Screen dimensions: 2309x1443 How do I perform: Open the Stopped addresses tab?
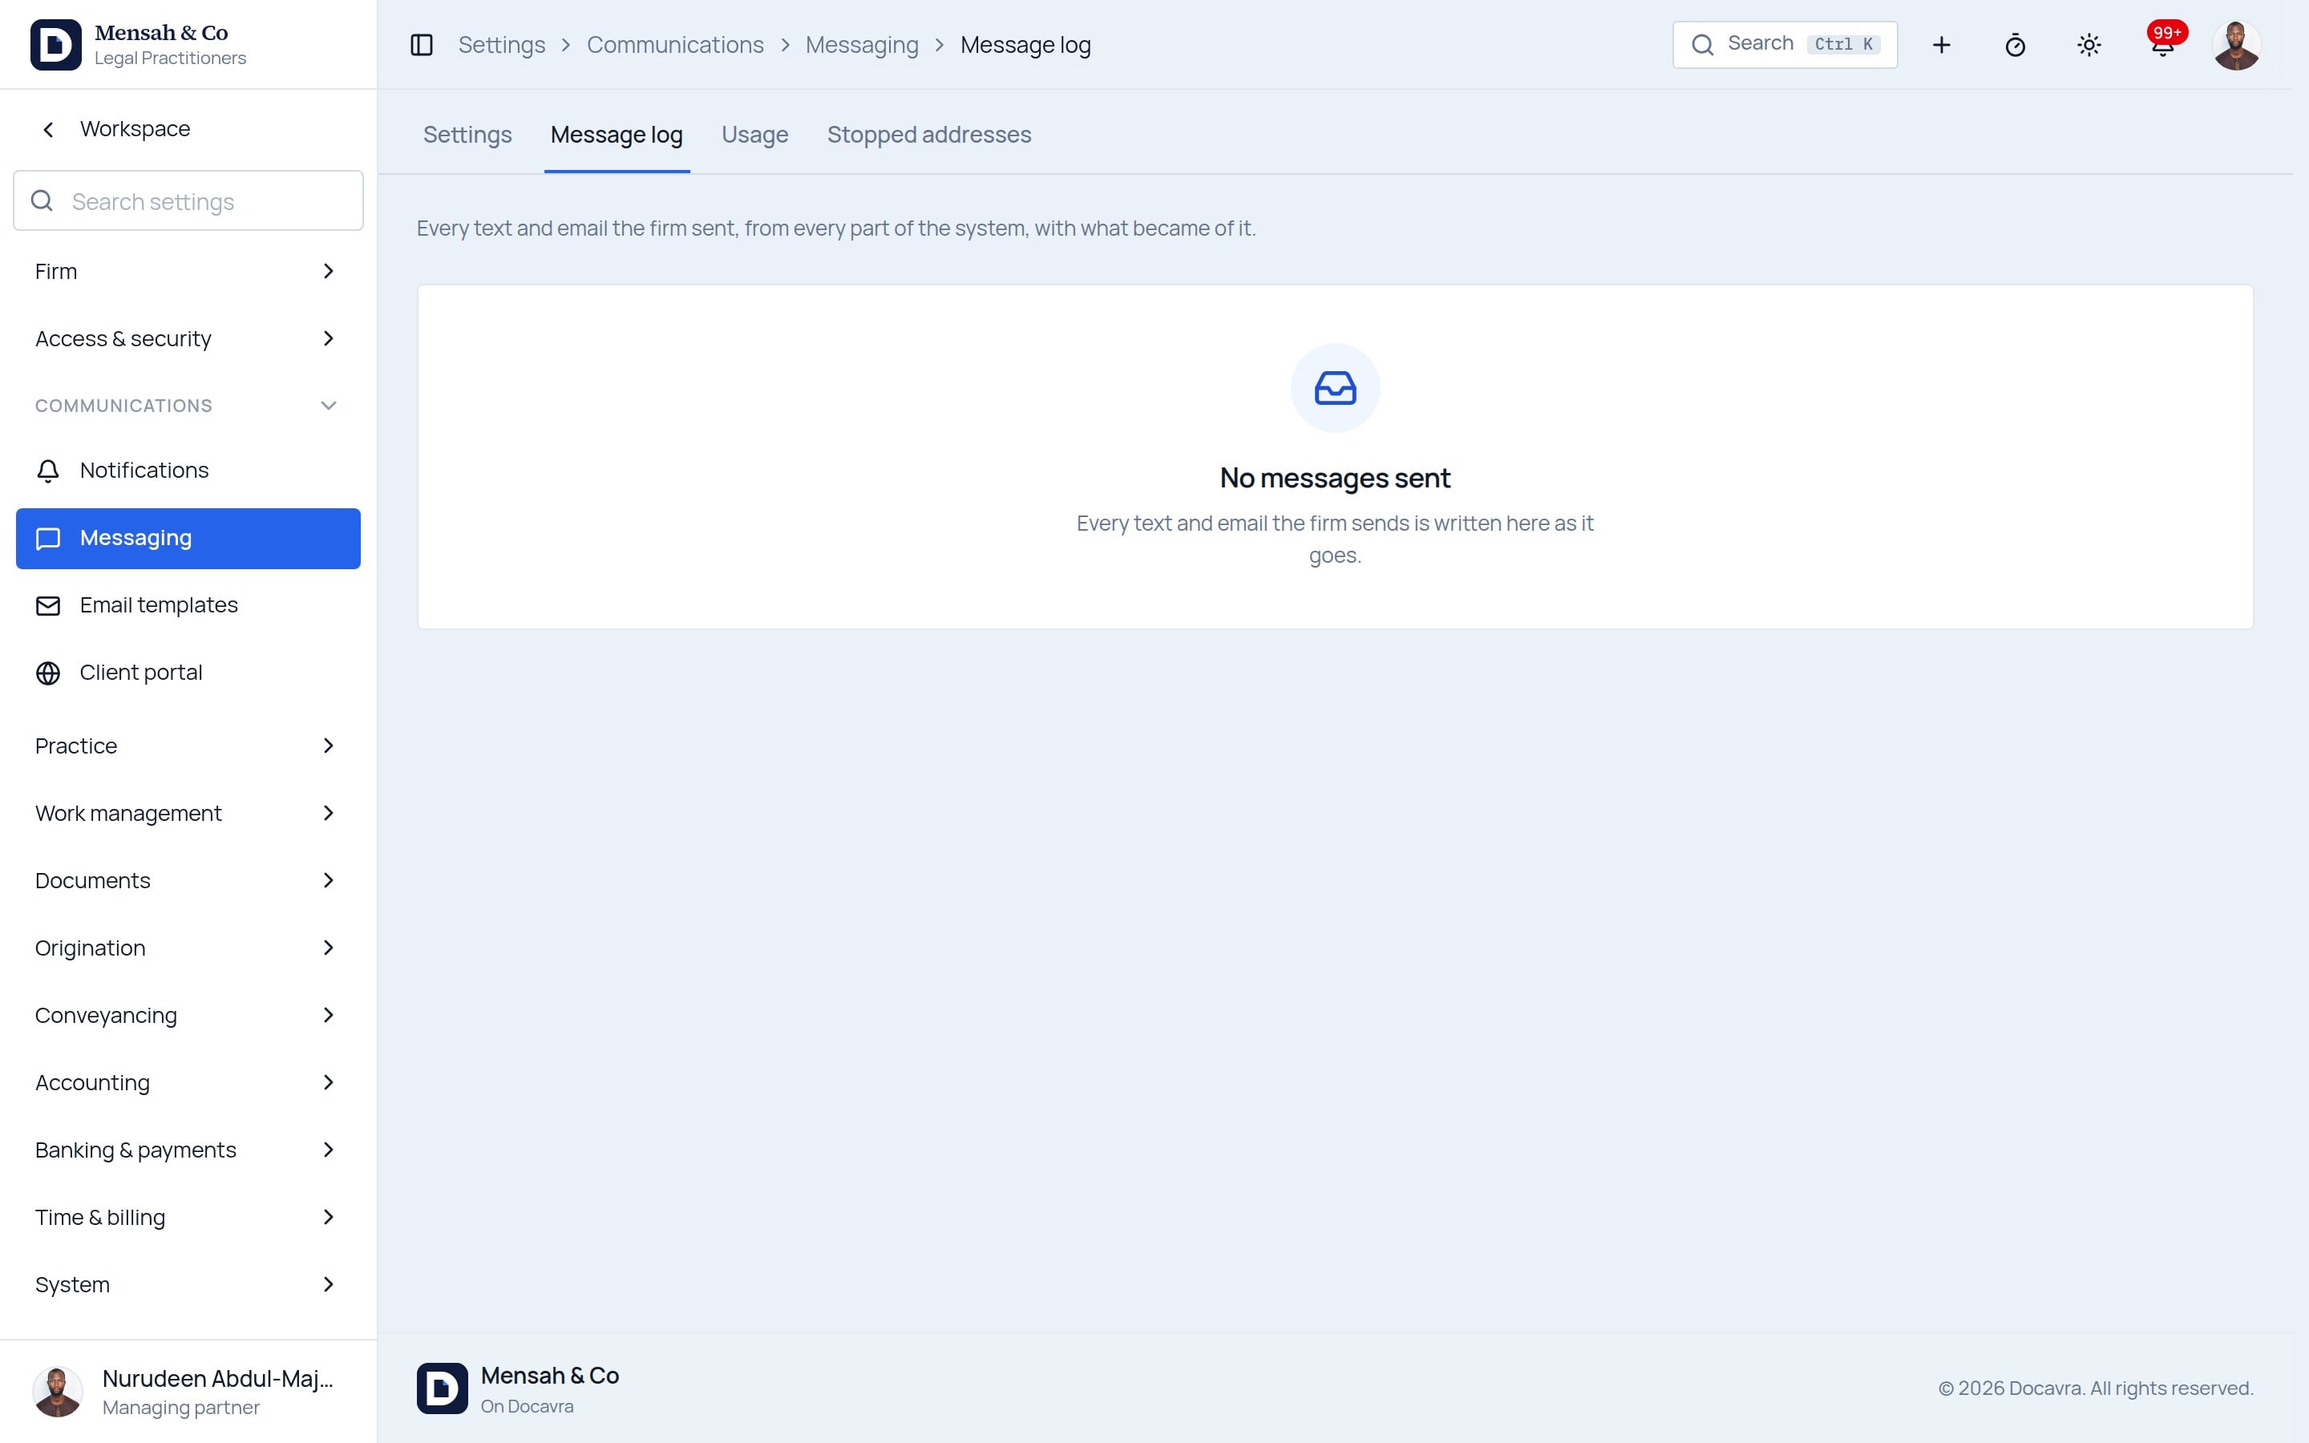[x=928, y=135]
